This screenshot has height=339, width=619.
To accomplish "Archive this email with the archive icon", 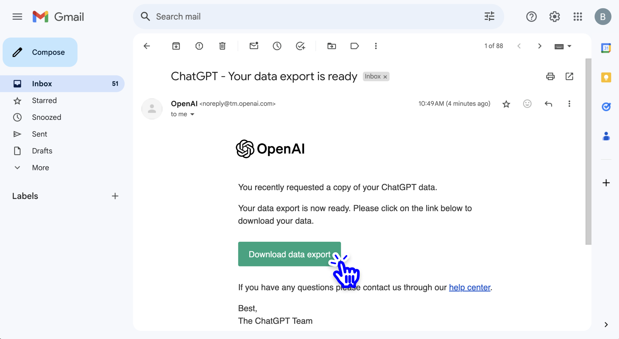I will point(176,46).
